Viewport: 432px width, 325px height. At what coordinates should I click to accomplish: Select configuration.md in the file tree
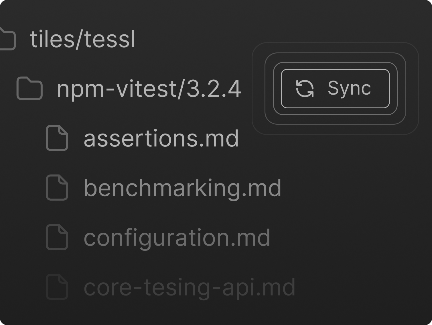[x=176, y=237]
